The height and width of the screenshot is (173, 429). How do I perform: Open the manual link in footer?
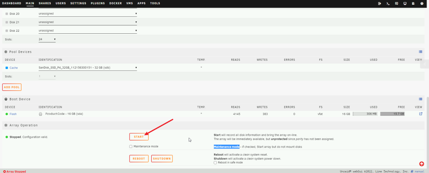[419, 171]
